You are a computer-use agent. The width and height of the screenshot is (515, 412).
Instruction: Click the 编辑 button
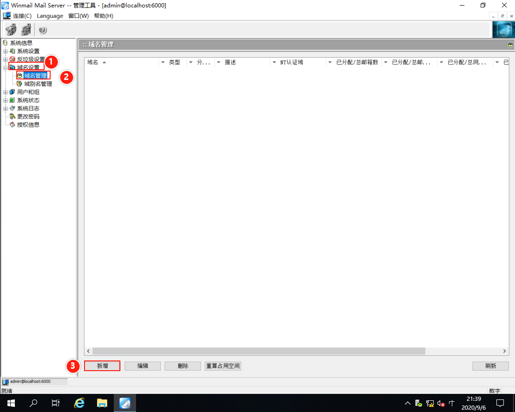pos(143,366)
